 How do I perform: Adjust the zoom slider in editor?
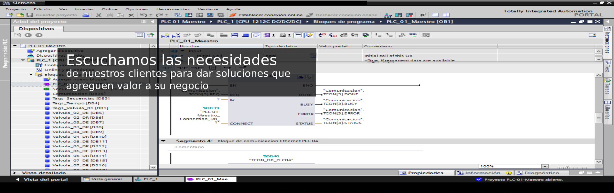[x=567, y=166]
